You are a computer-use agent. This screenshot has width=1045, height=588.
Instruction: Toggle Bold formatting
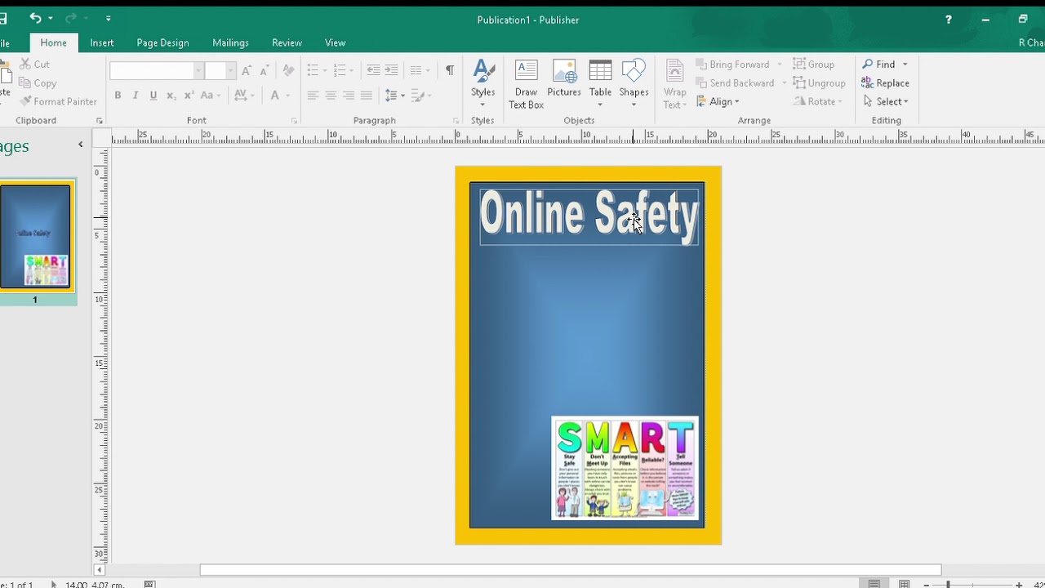118,96
